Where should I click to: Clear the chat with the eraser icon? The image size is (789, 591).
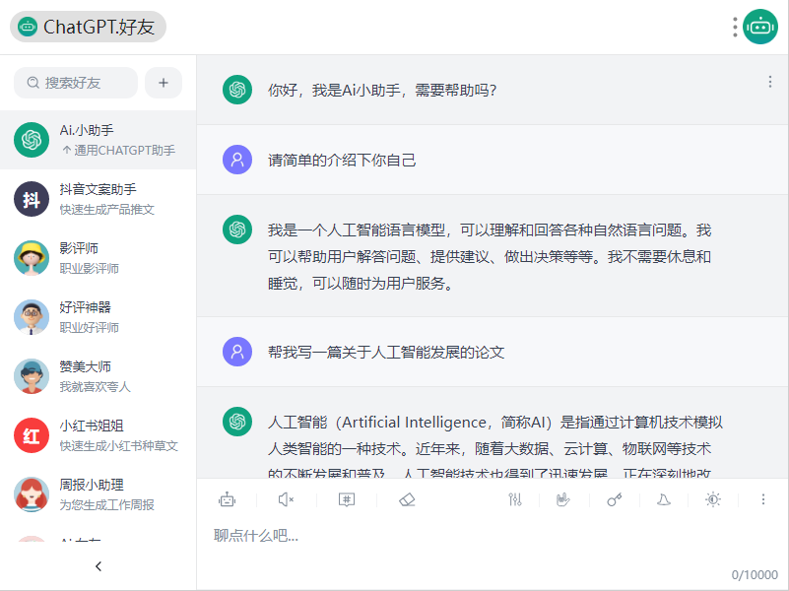407,499
